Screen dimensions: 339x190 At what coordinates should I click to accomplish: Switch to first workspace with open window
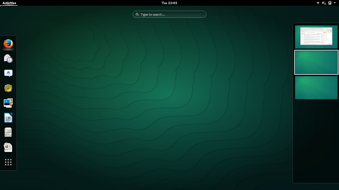[316, 37]
